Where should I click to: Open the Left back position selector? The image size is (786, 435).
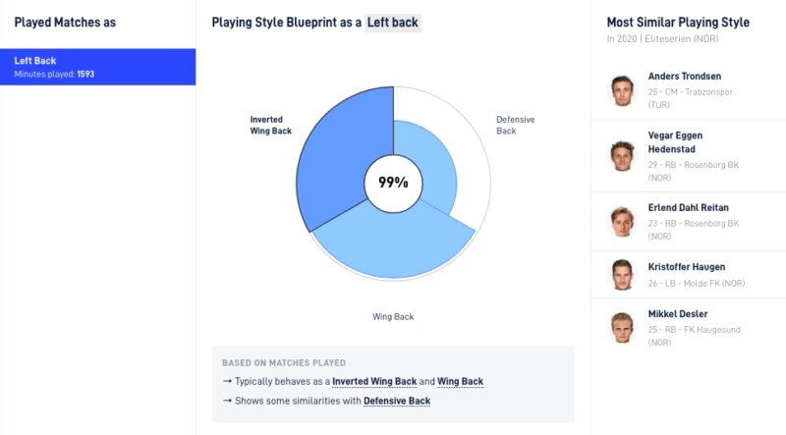pyautogui.click(x=392, y=23)
